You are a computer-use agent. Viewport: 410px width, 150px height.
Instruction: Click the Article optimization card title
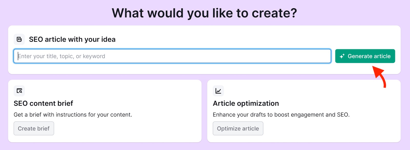(x=245, y=103)
